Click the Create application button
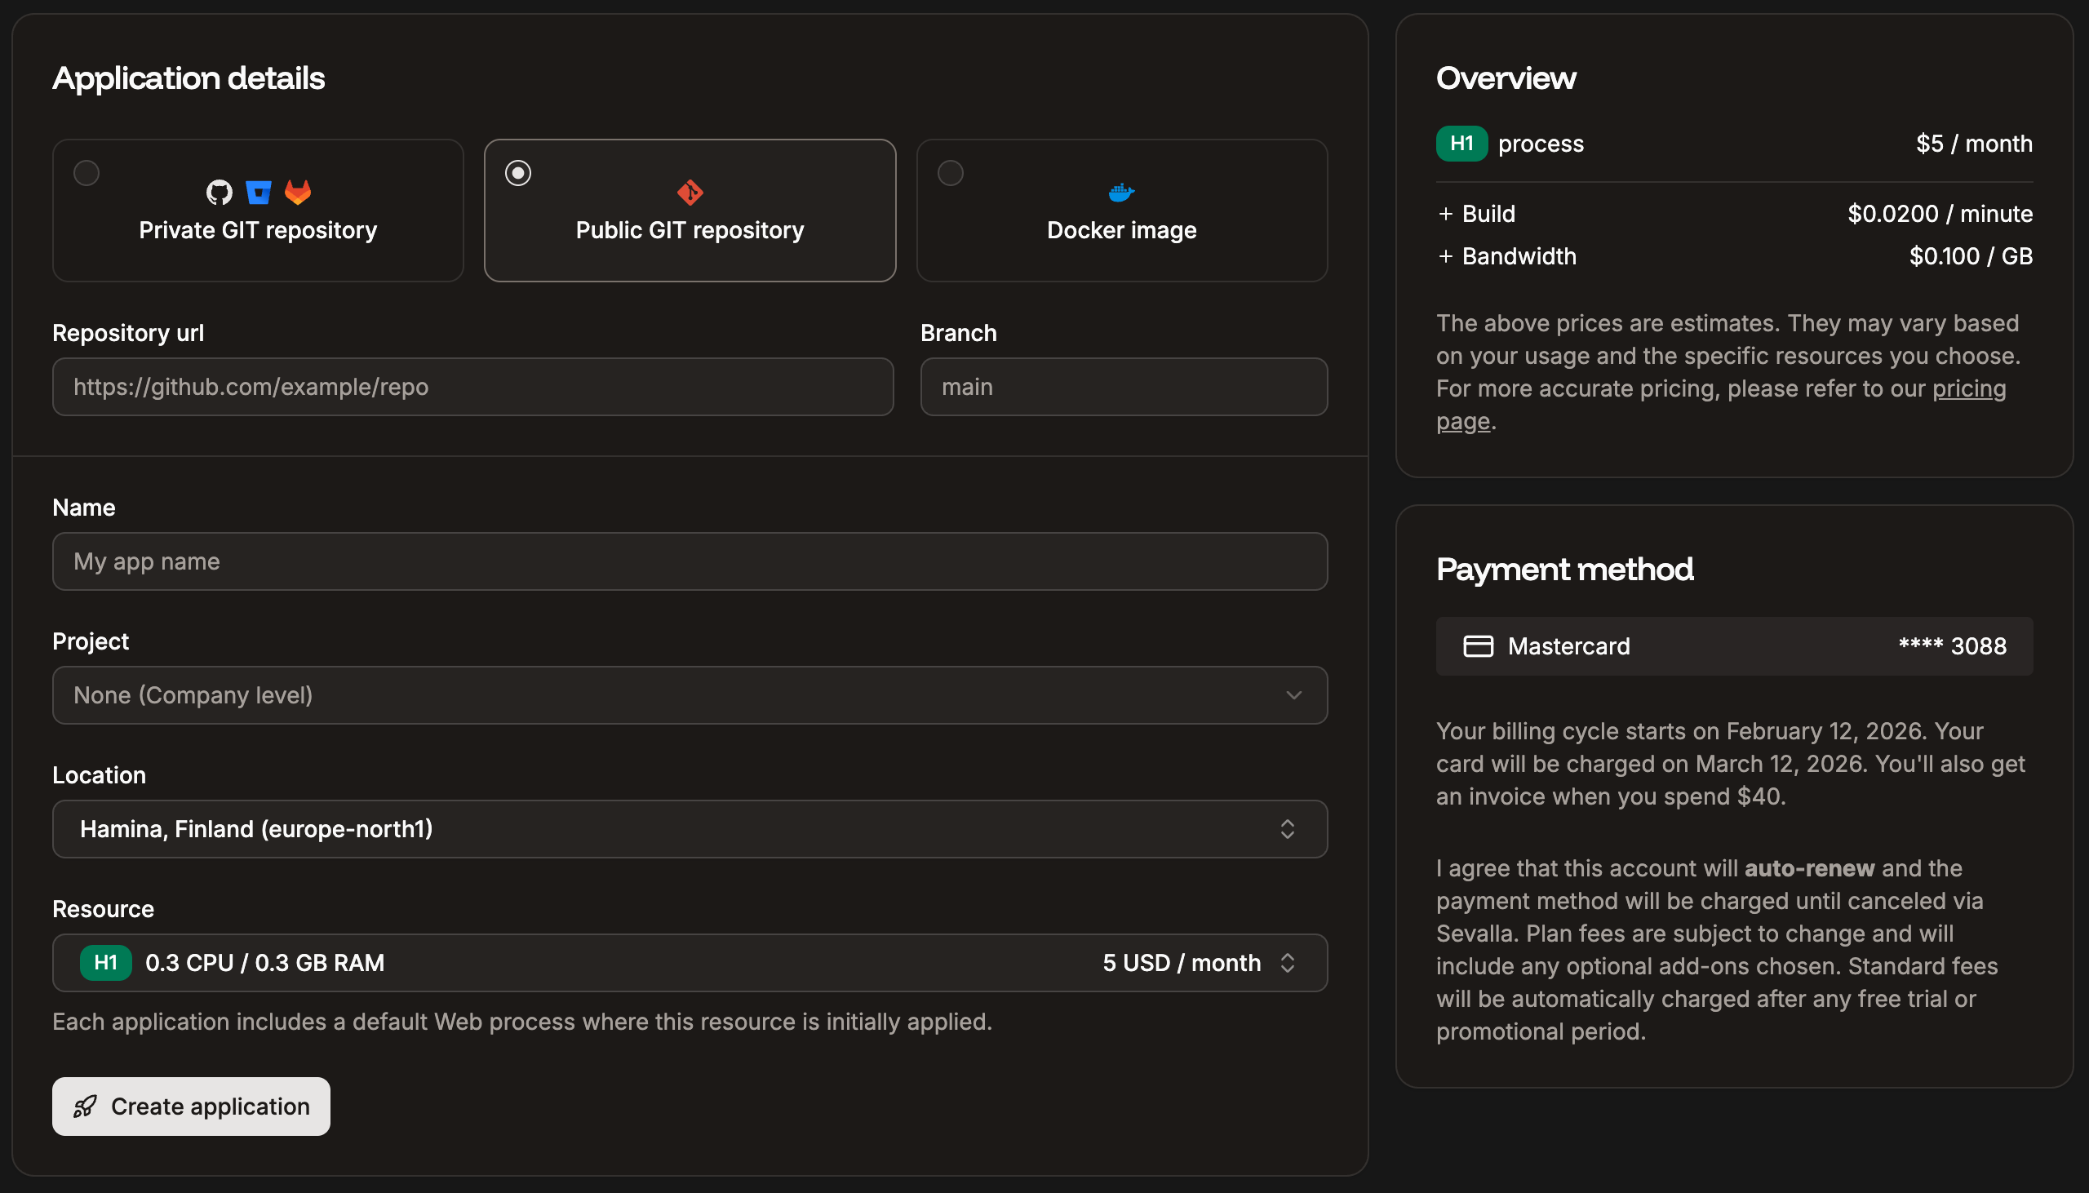2089x1193 pixels. click(x=191, y=1107)
